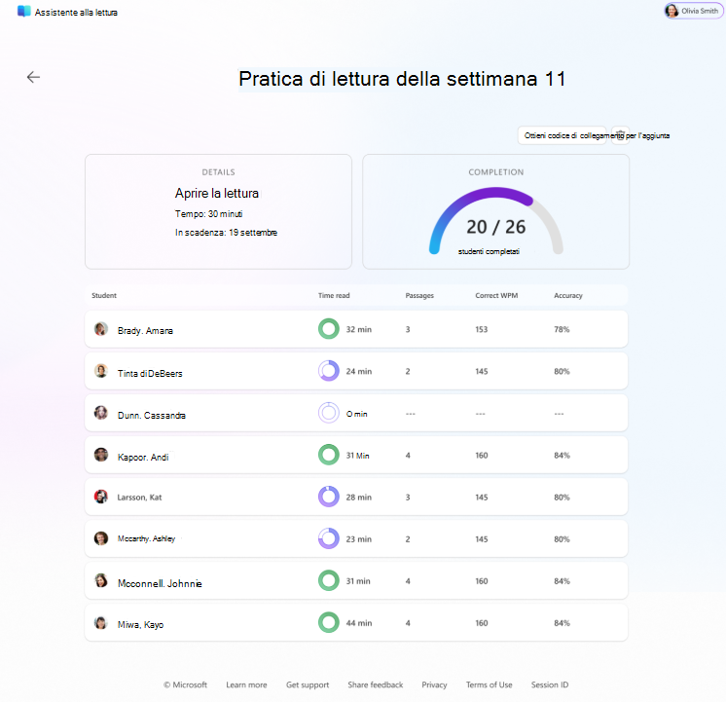Sort by Accuracy column header
This screenshot has width=726, height=702.
pyautogui.click(x=568, y=295)
